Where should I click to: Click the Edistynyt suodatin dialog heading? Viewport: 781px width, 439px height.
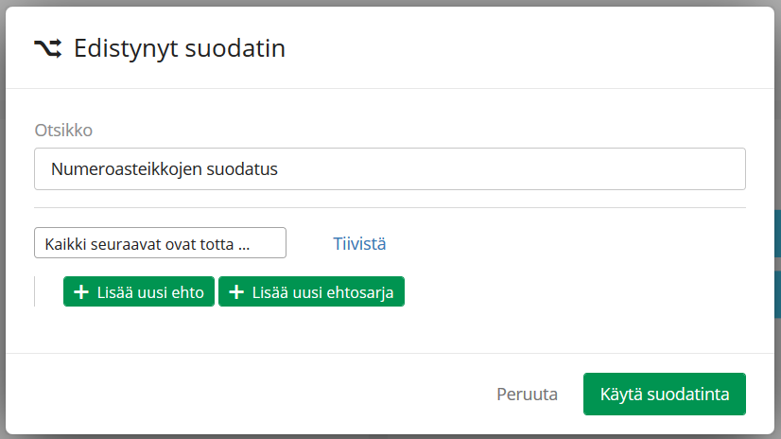(x=180, y=49)
